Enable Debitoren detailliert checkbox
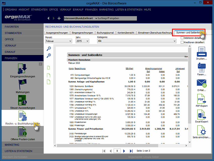 coord(182,38)
